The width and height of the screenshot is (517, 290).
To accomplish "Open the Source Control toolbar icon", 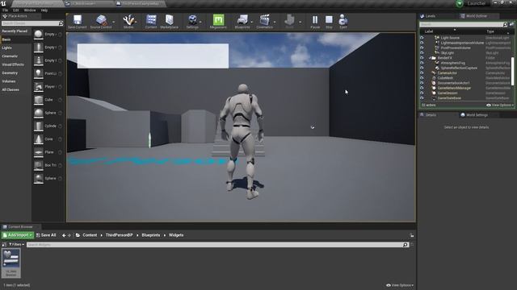I will (101, 19).
